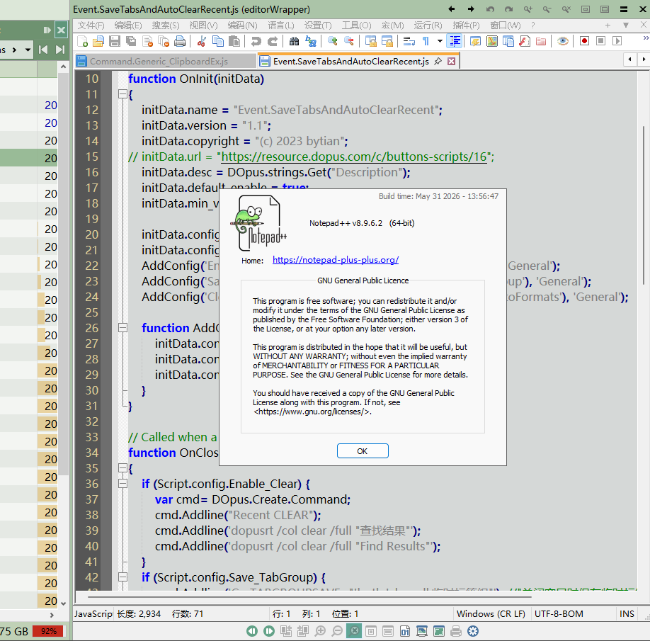Start macro recording with red dot icon
650x641 pixels.
(584, 41)
